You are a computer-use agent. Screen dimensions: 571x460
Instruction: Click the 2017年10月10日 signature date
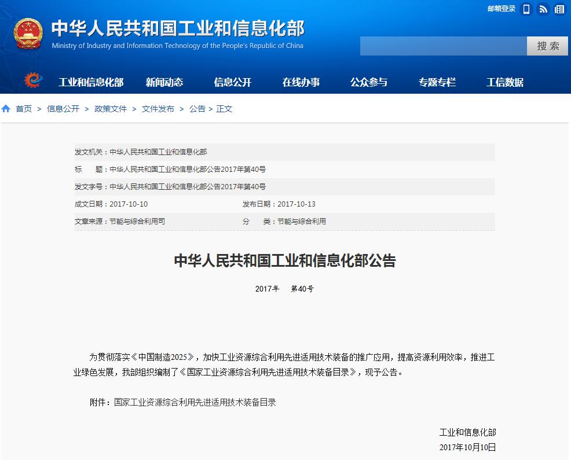pos(467,447)
